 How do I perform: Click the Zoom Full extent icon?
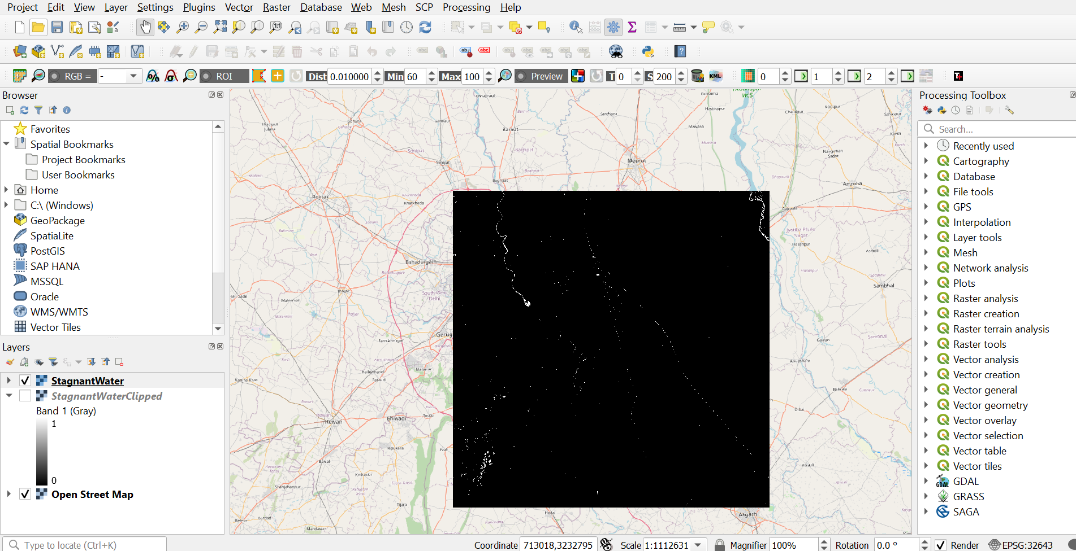220,27
